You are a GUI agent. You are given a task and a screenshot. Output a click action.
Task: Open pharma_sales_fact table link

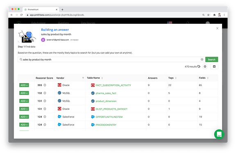(x=106, y=93)
